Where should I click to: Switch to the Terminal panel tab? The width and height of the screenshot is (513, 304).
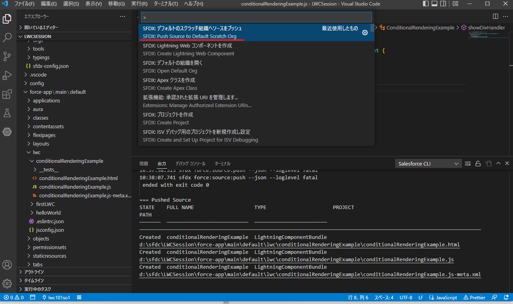click(x=222, y=164)
